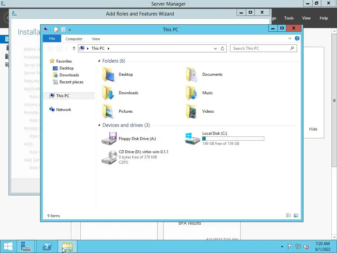Click the search magnifier icon
This screenshot has height=253, width=337.
[x=292, y=48]
